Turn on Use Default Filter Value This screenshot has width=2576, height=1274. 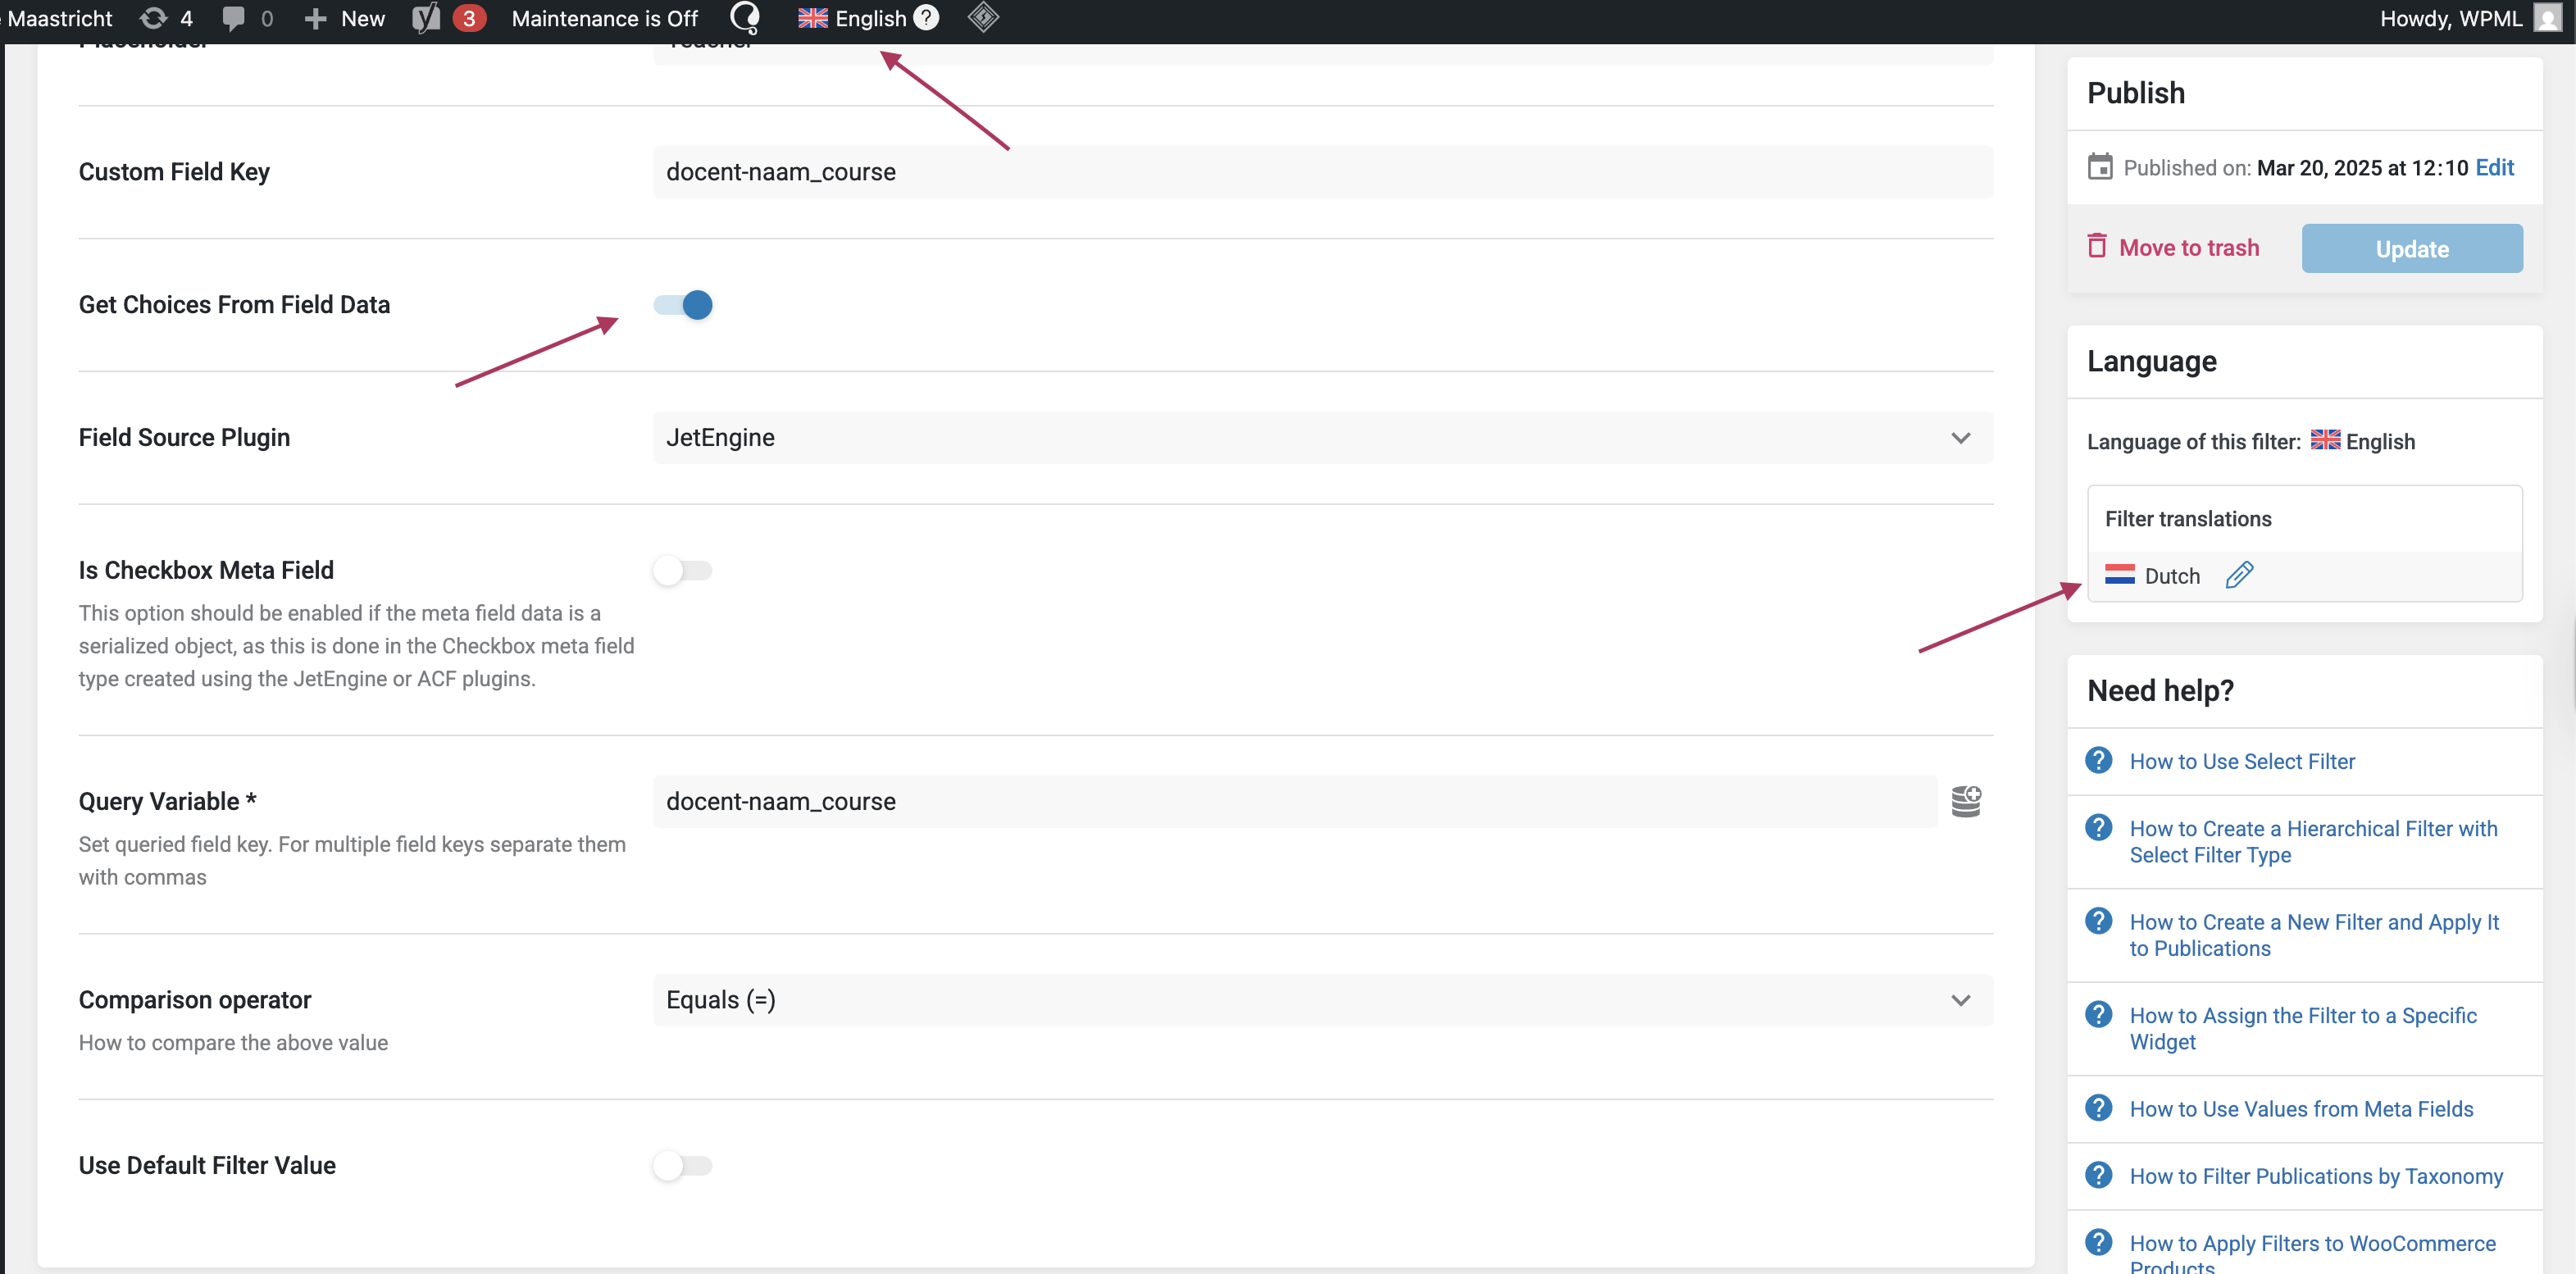pos(683,1165)
